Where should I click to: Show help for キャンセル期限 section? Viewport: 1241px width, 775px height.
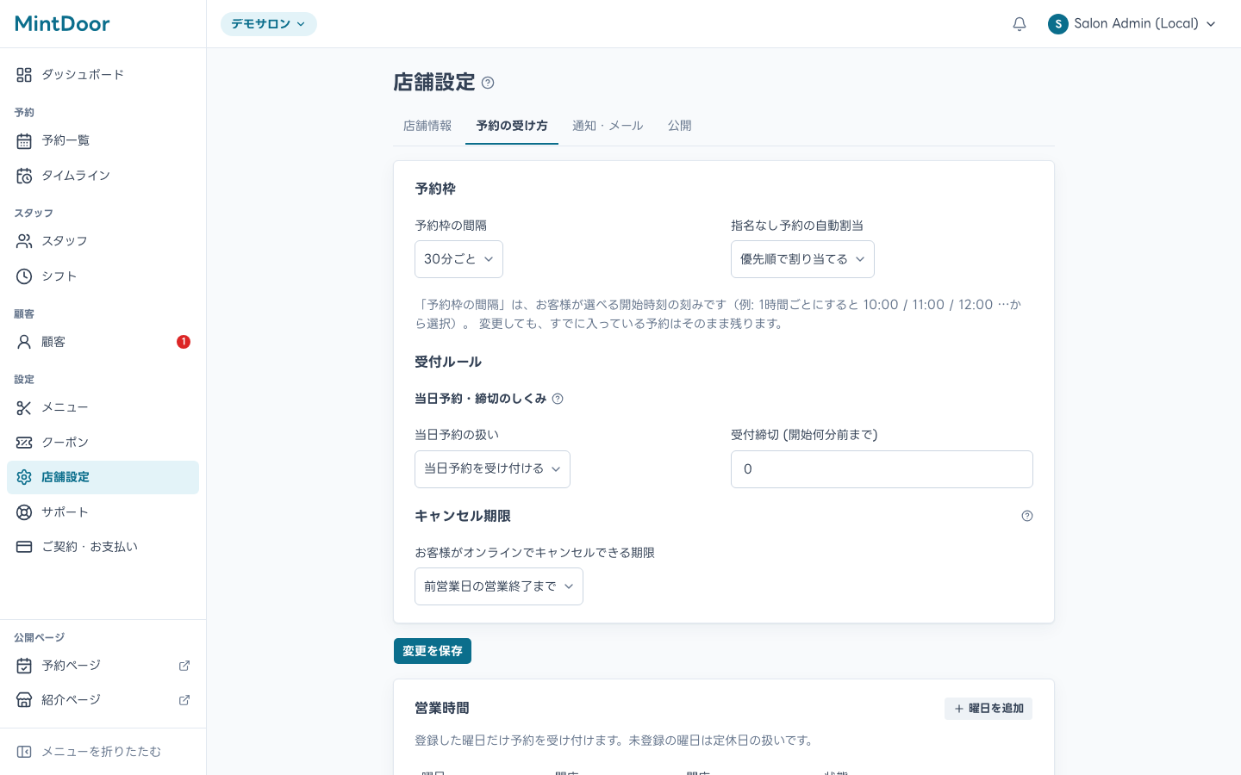pyautogui.click(x=1027, y=516)
